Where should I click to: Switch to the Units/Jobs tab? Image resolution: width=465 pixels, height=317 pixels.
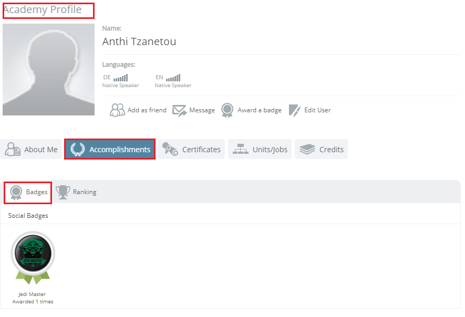[x=260, y=149]
